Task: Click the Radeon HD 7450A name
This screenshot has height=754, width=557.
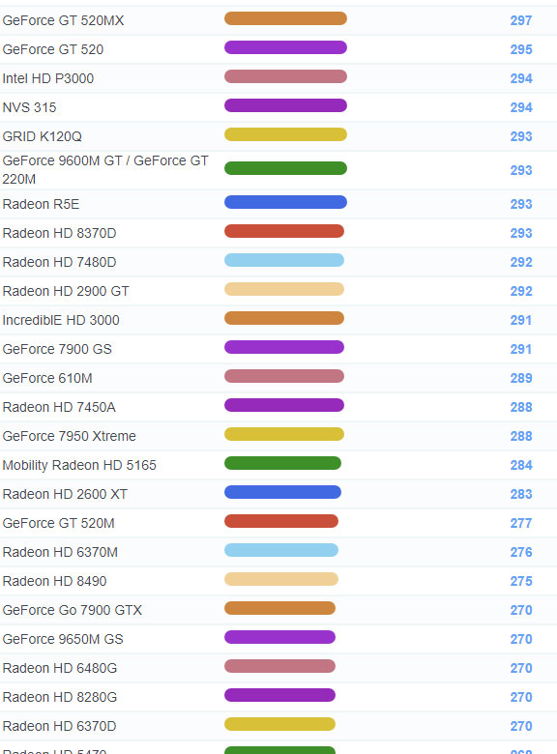Action: [x=59, y=407]
